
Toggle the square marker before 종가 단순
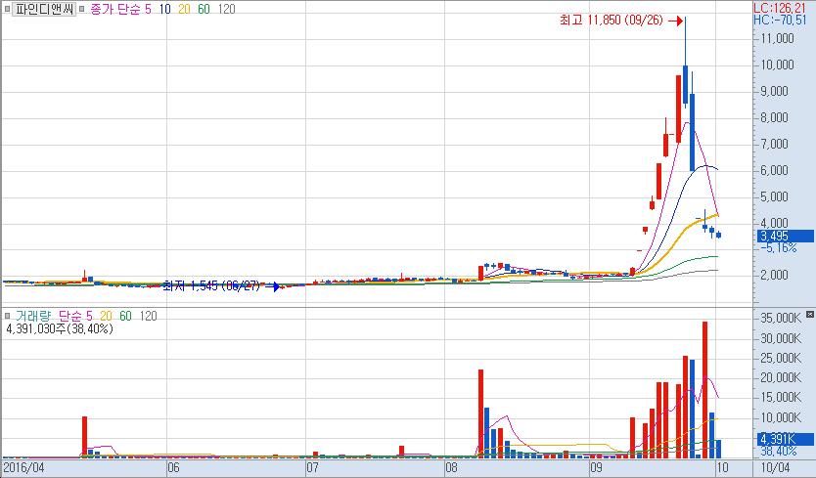(80, 9)
